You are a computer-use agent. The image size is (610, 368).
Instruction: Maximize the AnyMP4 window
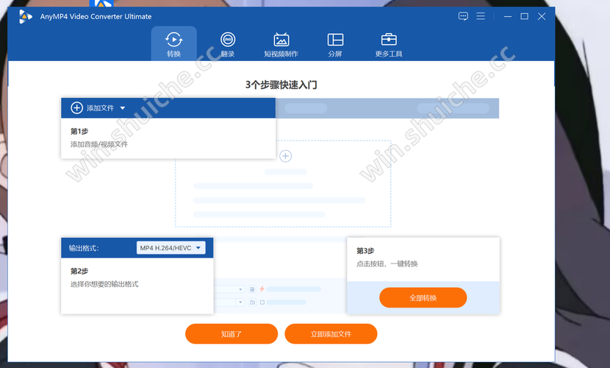[525, 16]
